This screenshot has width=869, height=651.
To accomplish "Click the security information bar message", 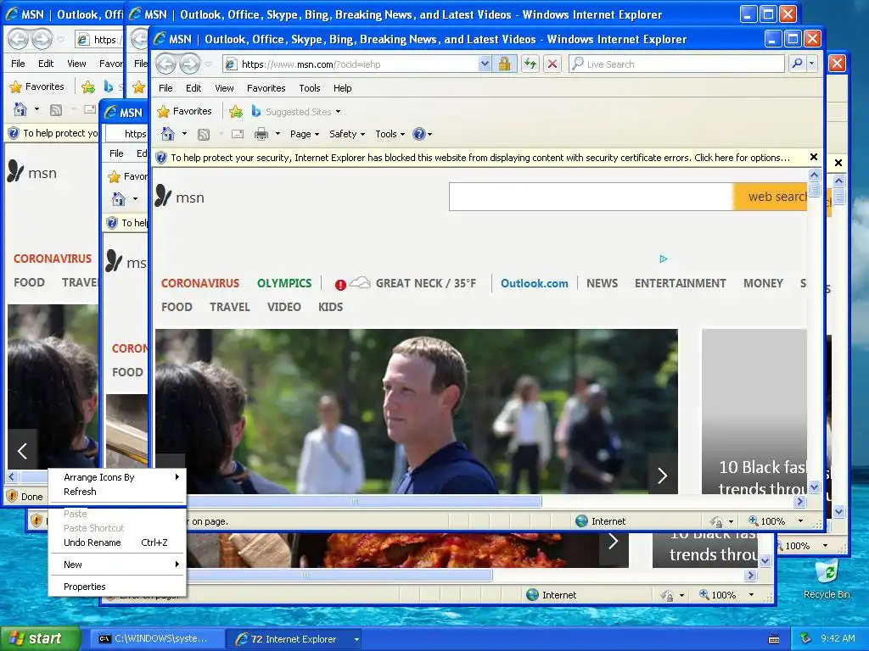I will tap(480, 158).
